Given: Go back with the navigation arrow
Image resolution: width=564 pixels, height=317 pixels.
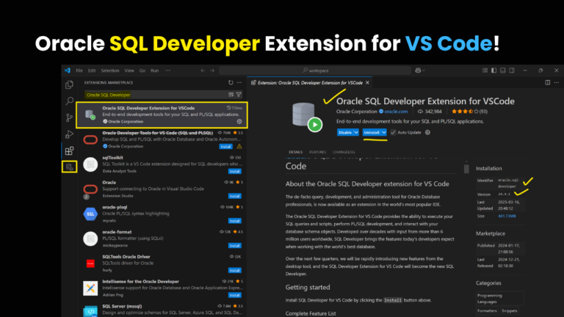Looking at the screenshot, I should [x=203, y=70].
